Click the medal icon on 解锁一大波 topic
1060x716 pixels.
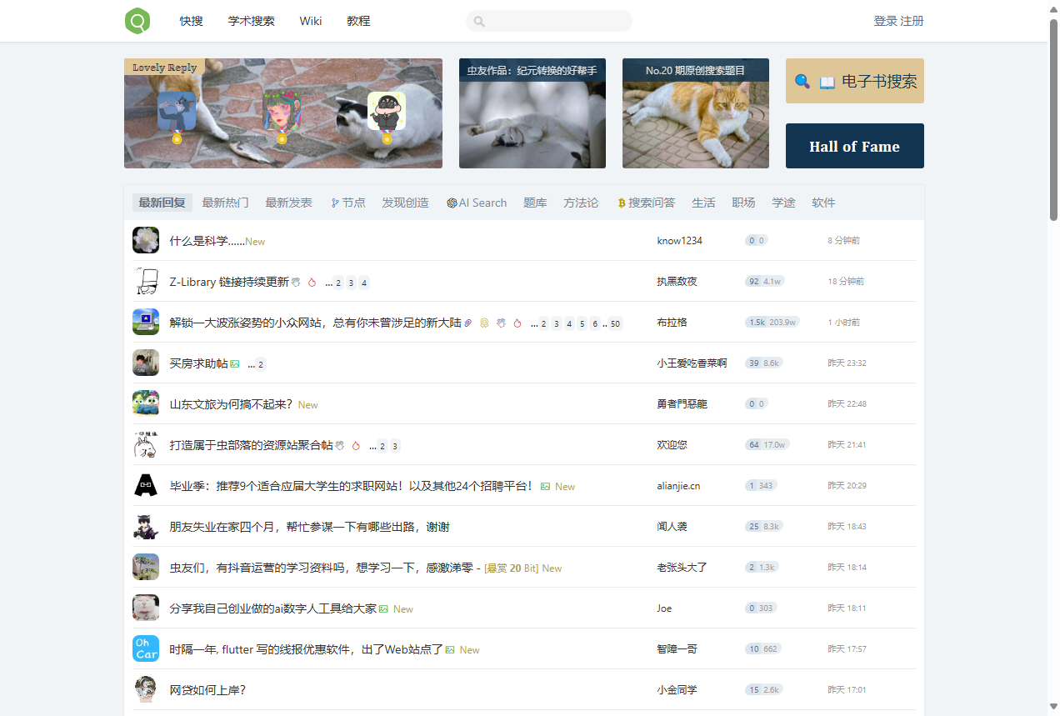pyautogui.click(x=484, y=323)
